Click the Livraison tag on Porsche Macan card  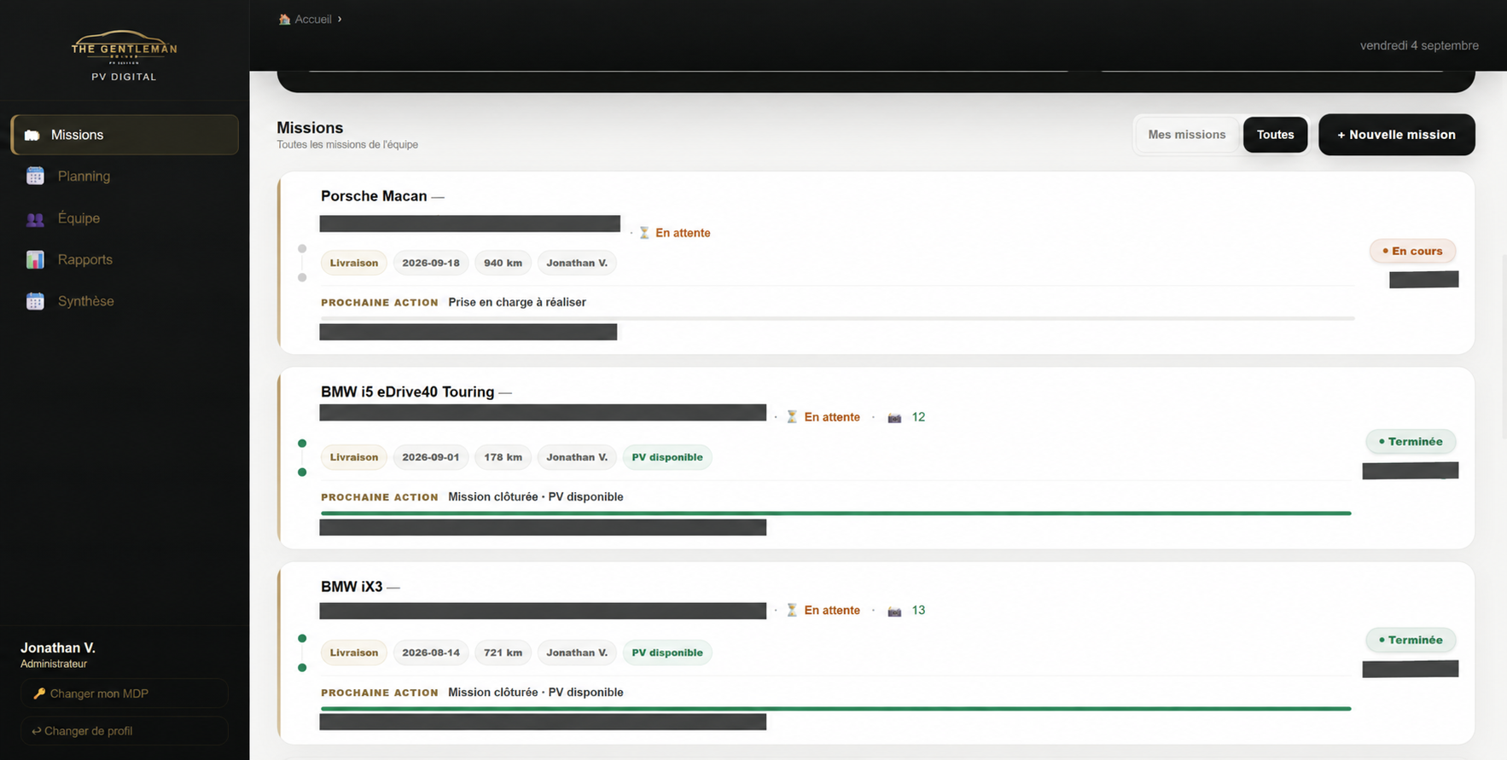[354, 263]
